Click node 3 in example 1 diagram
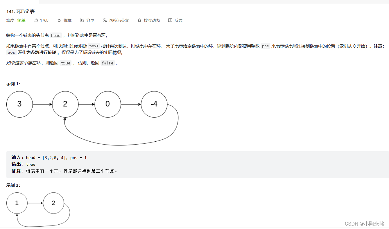 pos(19,104)
